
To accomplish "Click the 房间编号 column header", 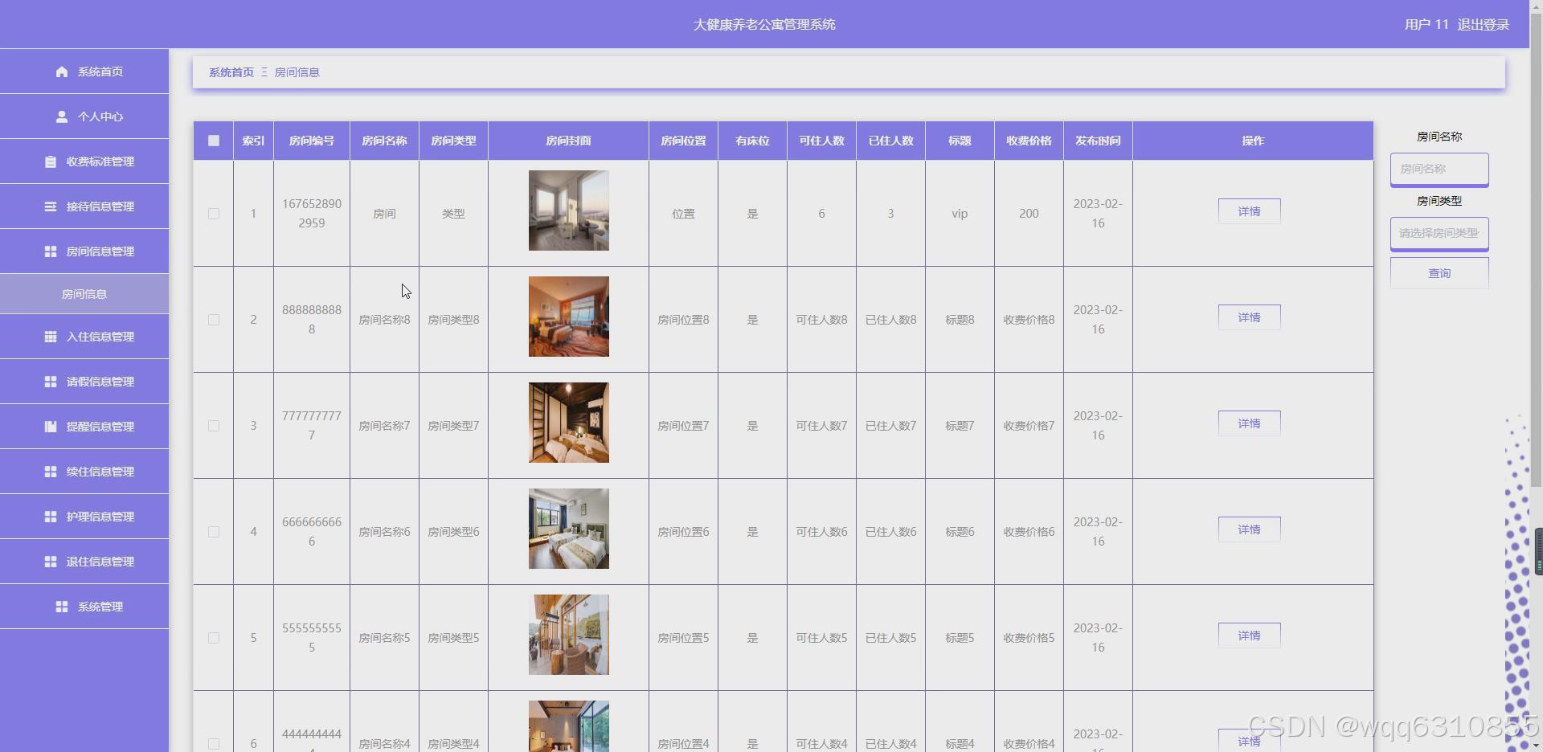I will pos(312,141).
